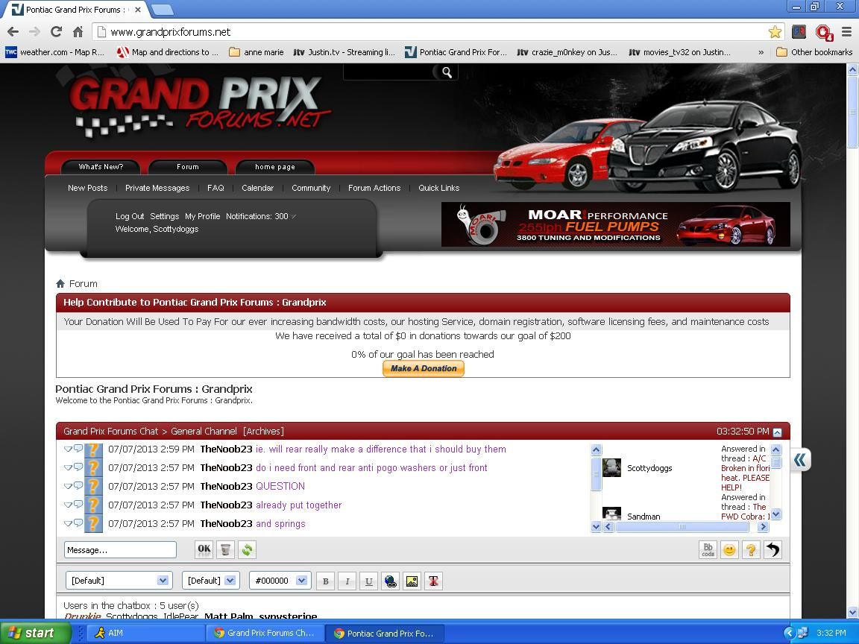This screenshot has width=859, height=644.
Task: Click the Make A Donation button
Action: (x=424, y=368)
